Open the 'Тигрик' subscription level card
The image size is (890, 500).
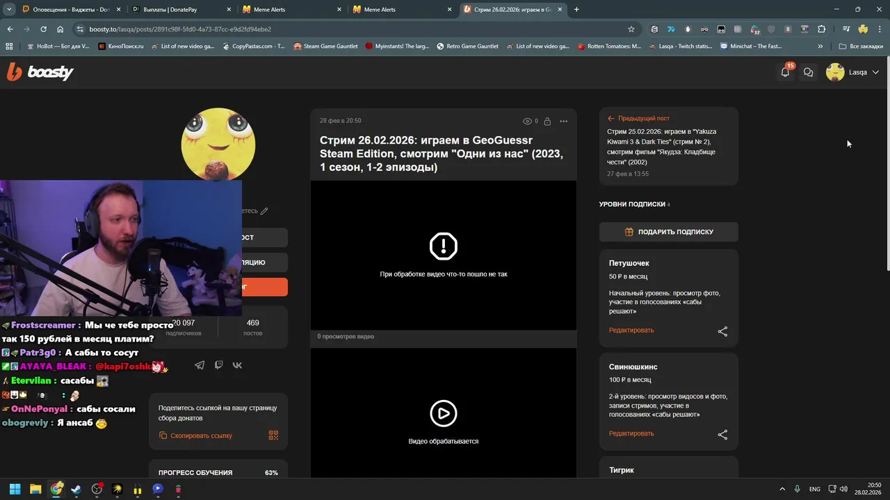668,468
